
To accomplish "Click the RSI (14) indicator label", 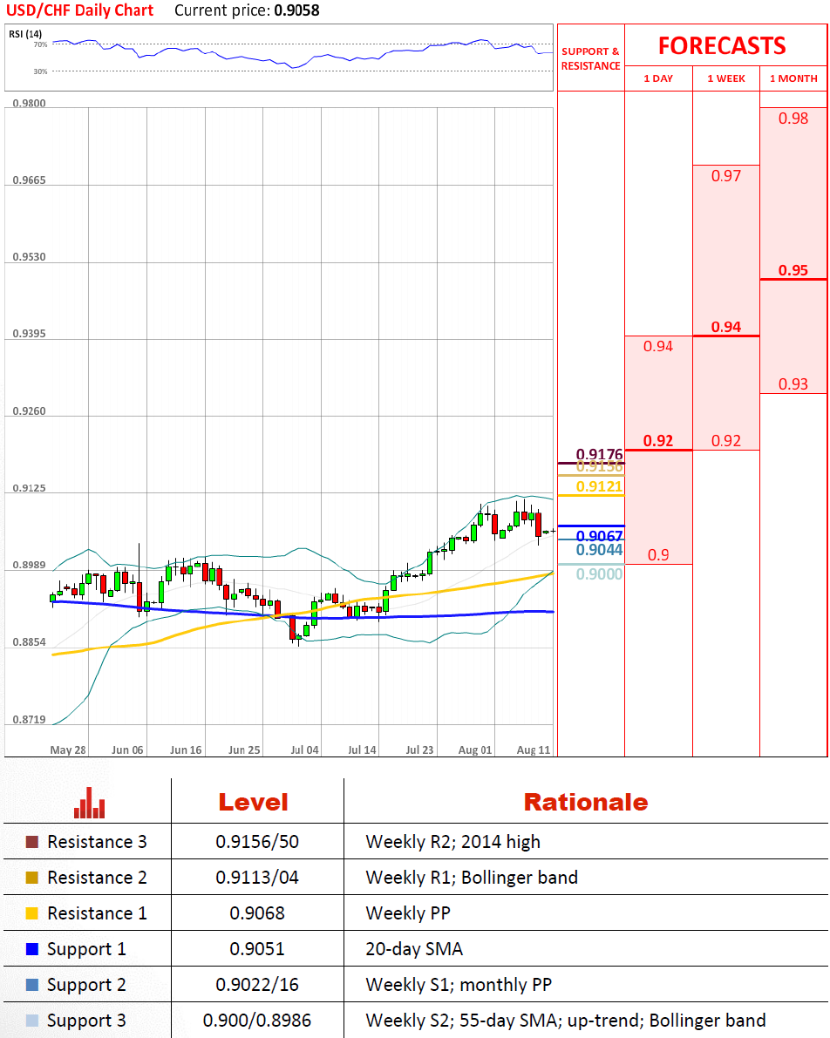I will 25,34.
